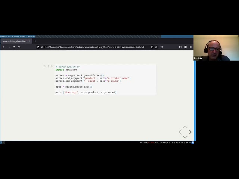This screenshot has width=239, height=179.
Task: Close the create-a-cli-in-python slides tab
Action: (30, 41)
